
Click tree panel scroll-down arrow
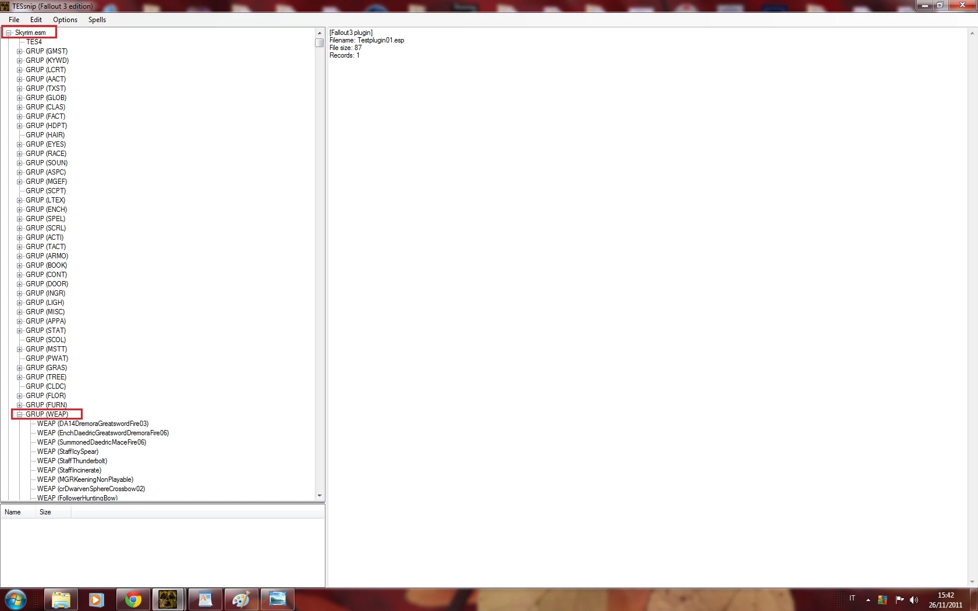[319, 496]
